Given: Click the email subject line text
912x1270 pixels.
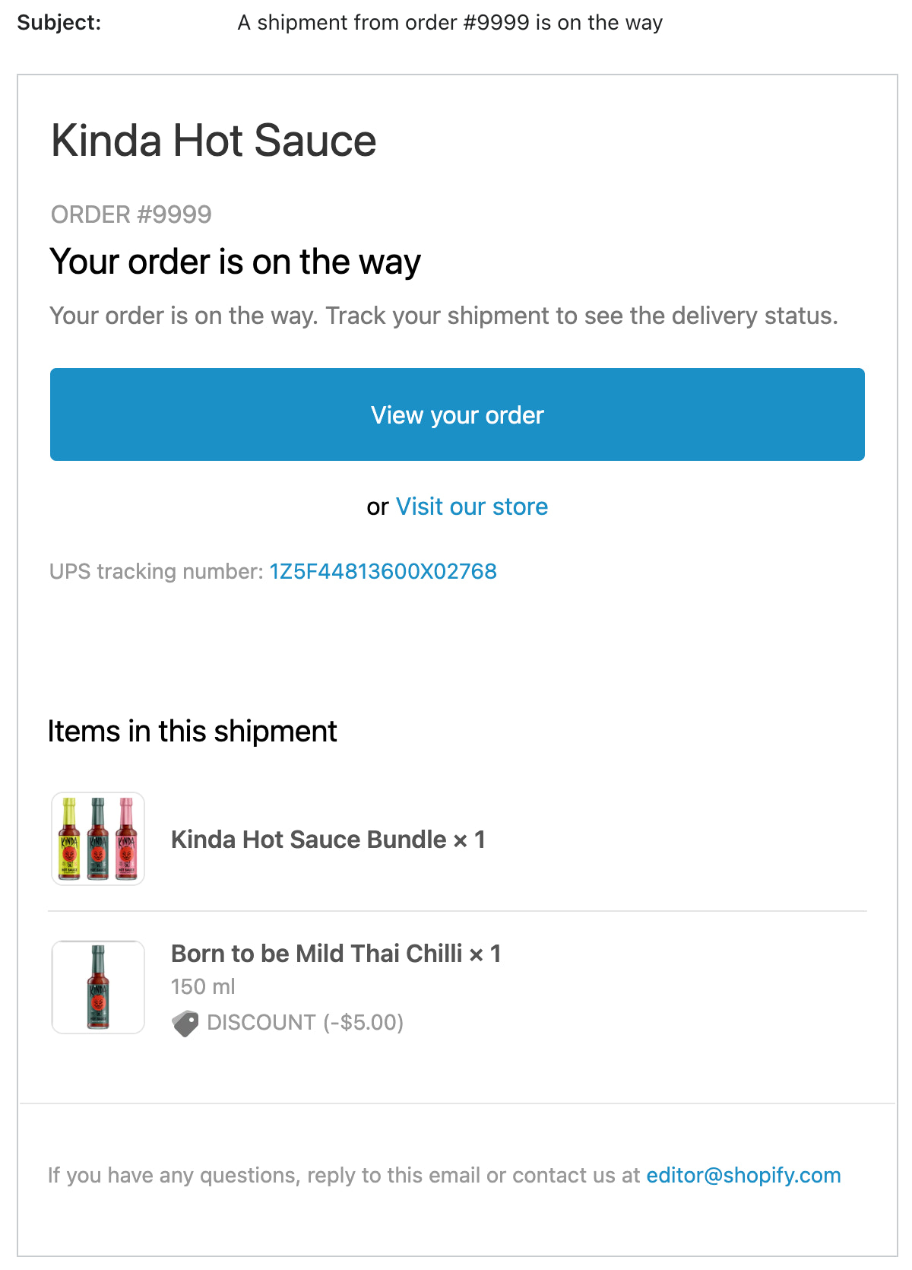Looking at the screenshot, I should [x=449, y=23].
